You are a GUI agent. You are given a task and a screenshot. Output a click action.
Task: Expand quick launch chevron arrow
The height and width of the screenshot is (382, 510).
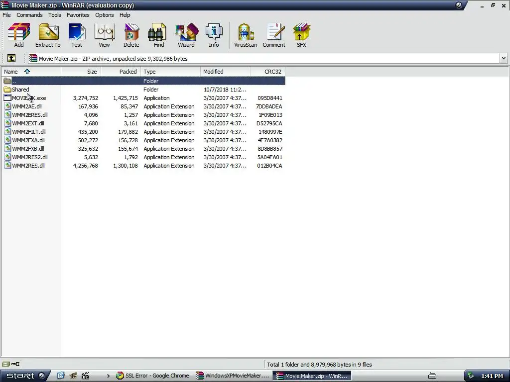click(x=108, y=376)
